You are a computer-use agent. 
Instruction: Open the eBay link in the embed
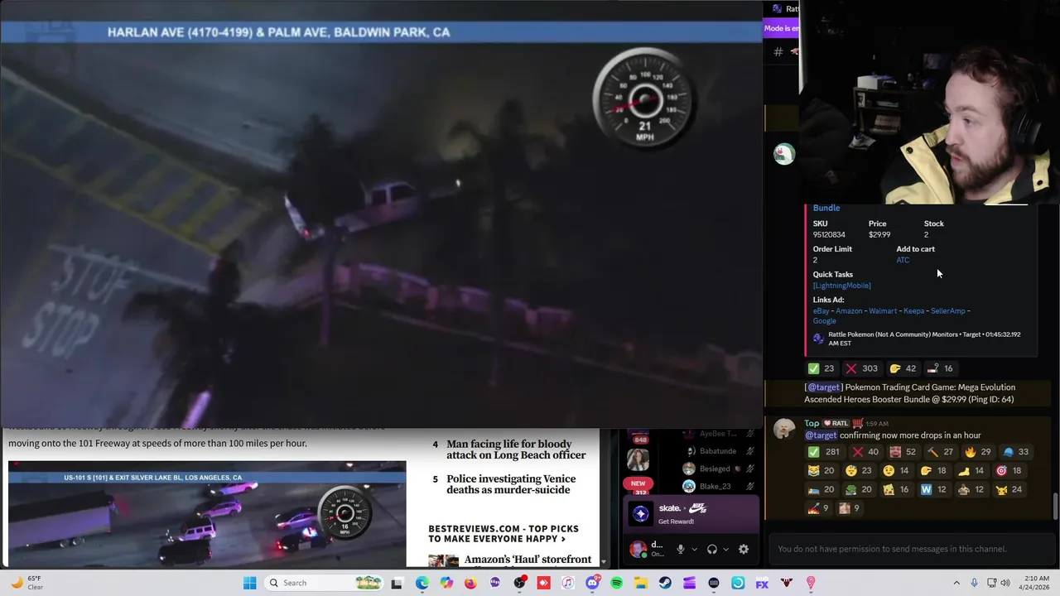pos(821,311)
